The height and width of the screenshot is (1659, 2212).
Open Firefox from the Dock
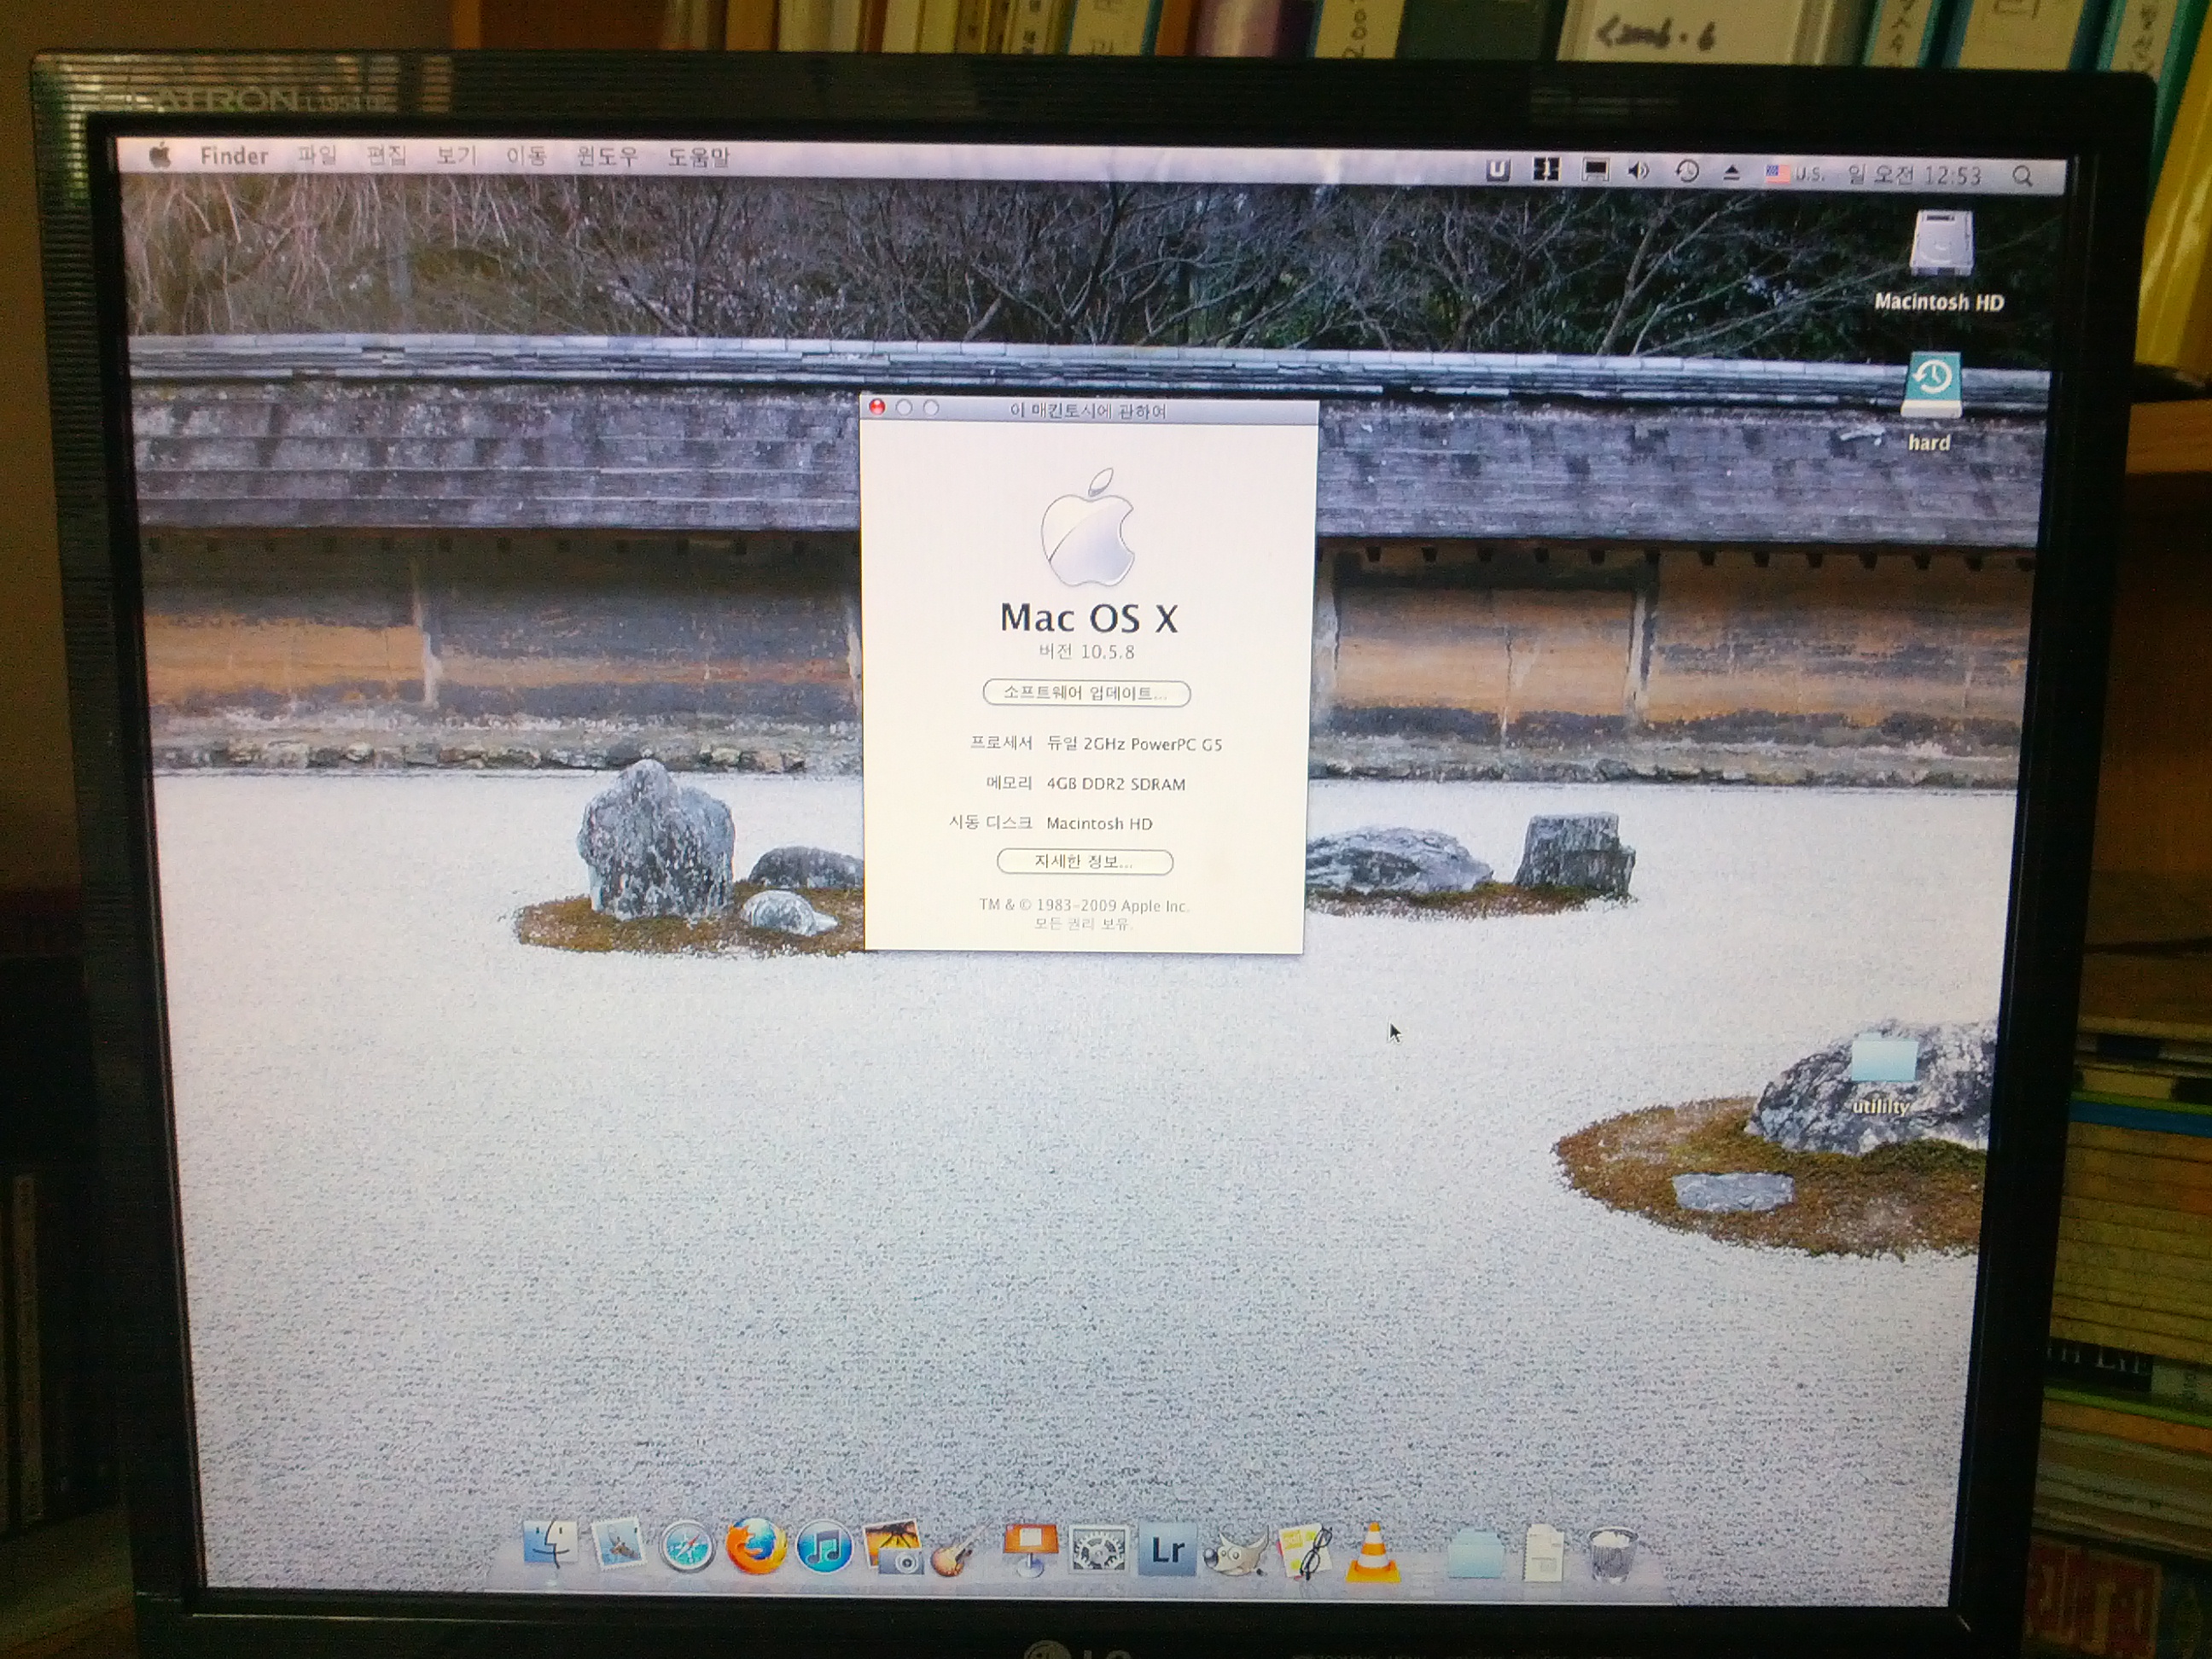click(755, 1547)
